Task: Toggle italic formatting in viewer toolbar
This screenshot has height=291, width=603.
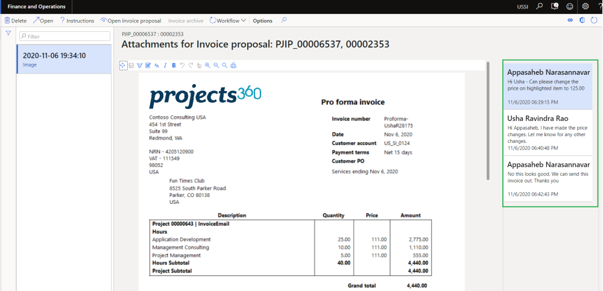Action: 165,66
